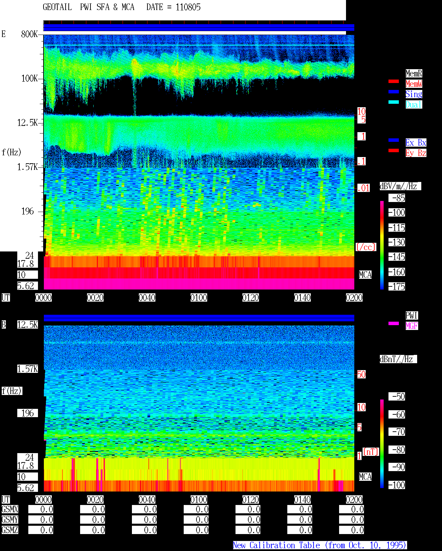Click the blue Ex Bx legend swatch
Viewport: 442px width, 551px height.
click(394, 140)
